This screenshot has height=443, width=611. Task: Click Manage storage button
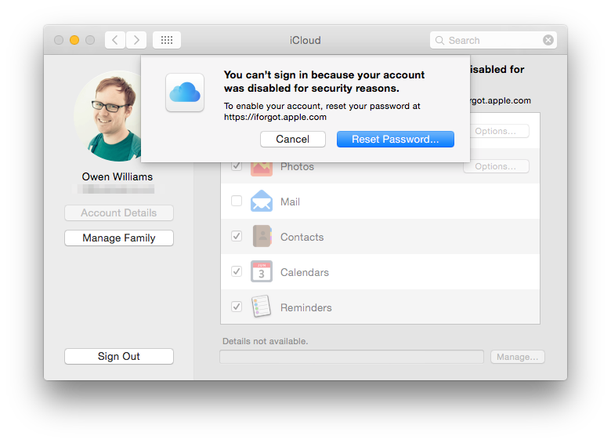(518, 357)
